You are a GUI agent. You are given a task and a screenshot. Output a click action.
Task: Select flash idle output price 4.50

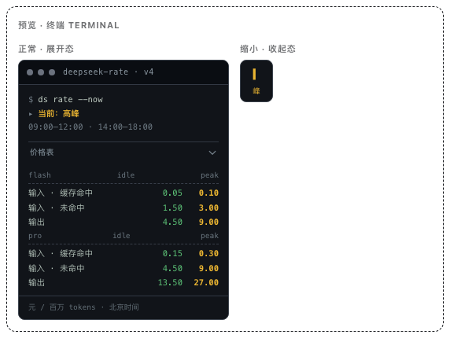(x=172, y=222)
